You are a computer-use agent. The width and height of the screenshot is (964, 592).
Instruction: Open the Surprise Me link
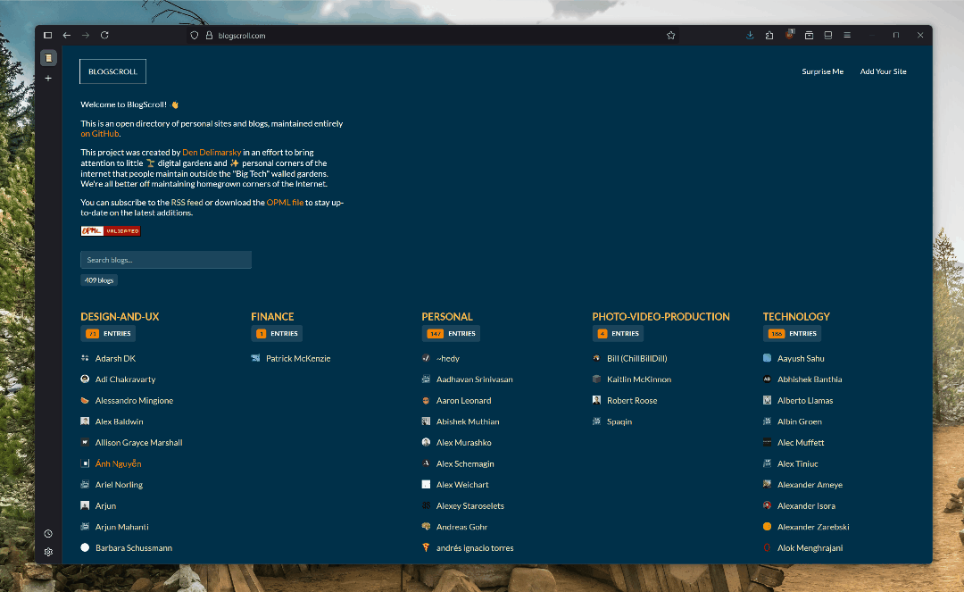click(823, 71)
